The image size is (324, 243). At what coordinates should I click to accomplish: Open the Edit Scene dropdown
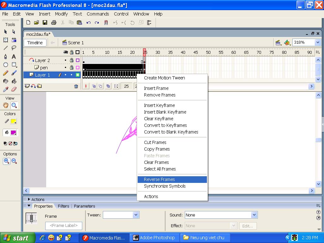pyautogui.click(x=278, y=43)
